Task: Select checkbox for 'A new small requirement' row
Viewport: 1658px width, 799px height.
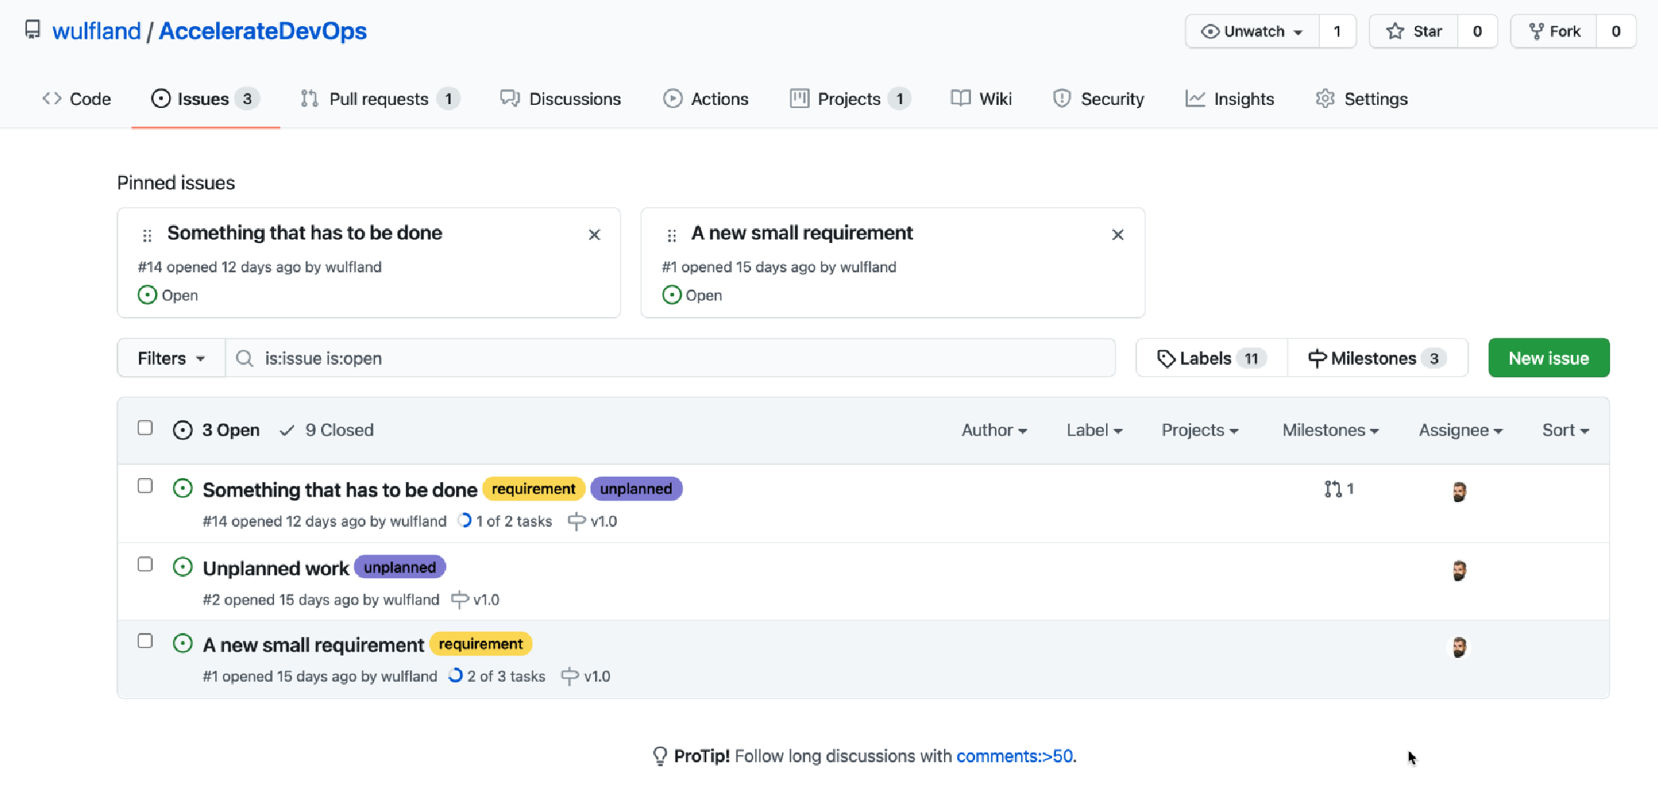Action: pos(145,641)
